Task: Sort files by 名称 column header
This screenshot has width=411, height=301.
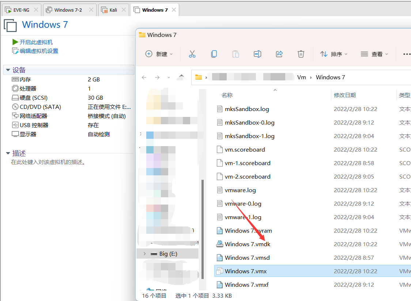Action: (x=227, y=95)
